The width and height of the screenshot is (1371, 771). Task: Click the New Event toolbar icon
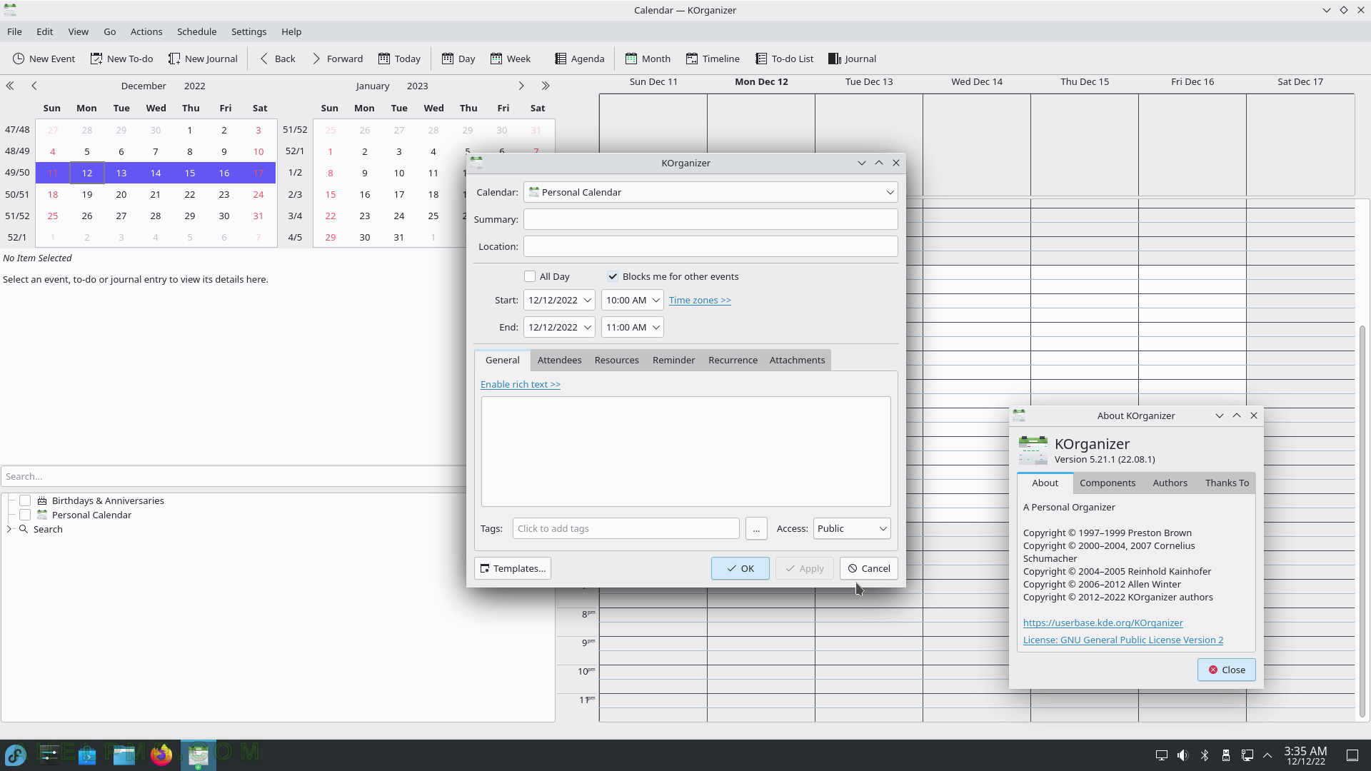coord(19,59)
